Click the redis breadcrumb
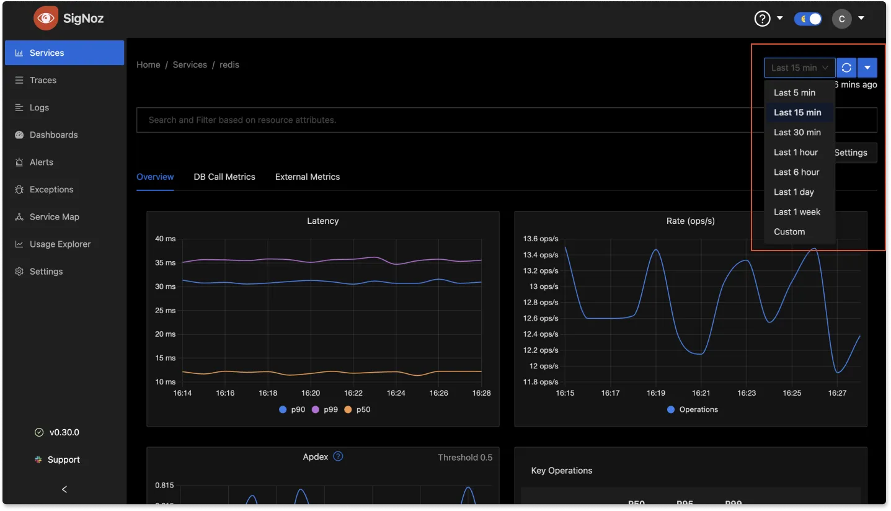Image resolution: width=891 pixels, height=511 pixels. [229, 64]
